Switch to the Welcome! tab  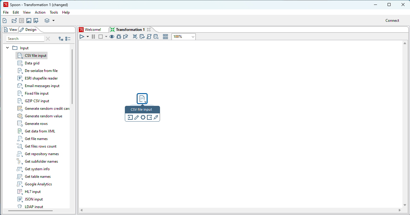[92, 30]
